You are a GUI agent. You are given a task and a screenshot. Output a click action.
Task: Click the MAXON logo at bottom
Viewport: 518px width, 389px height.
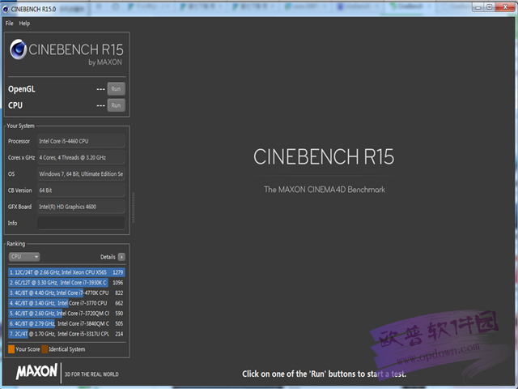[x=36, y=371]
